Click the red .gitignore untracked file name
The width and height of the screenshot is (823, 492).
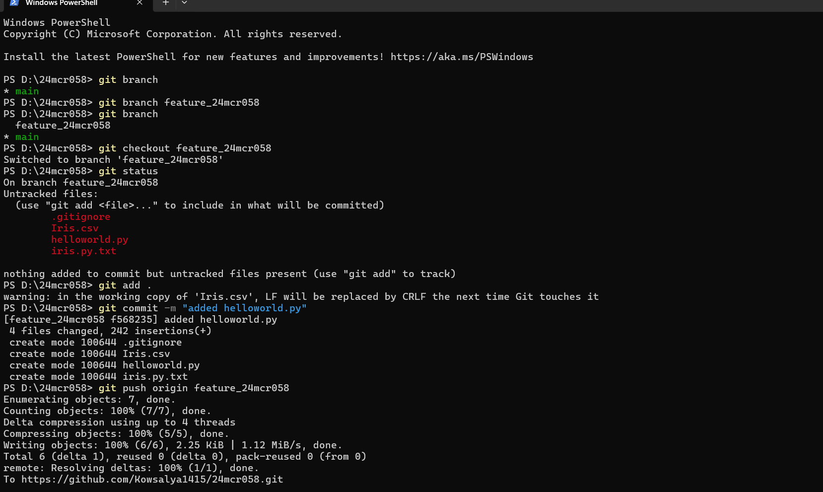[x=81, y=217]
